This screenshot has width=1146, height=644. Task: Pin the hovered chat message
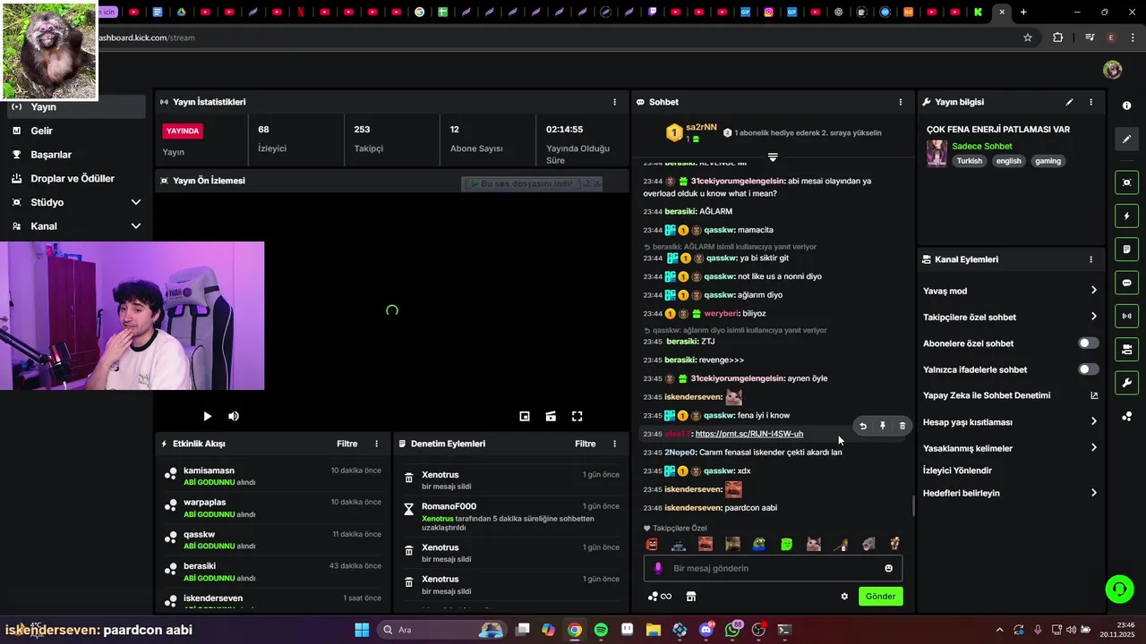coord(883,426)
